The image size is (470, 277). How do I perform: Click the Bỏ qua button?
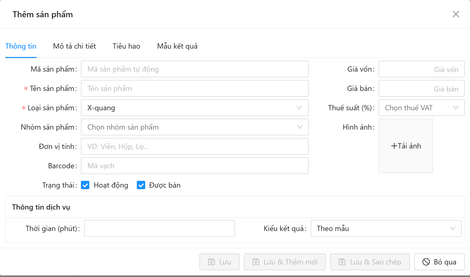pos(439,262)
